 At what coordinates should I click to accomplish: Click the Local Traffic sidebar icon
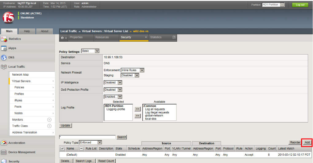(4, 67)
